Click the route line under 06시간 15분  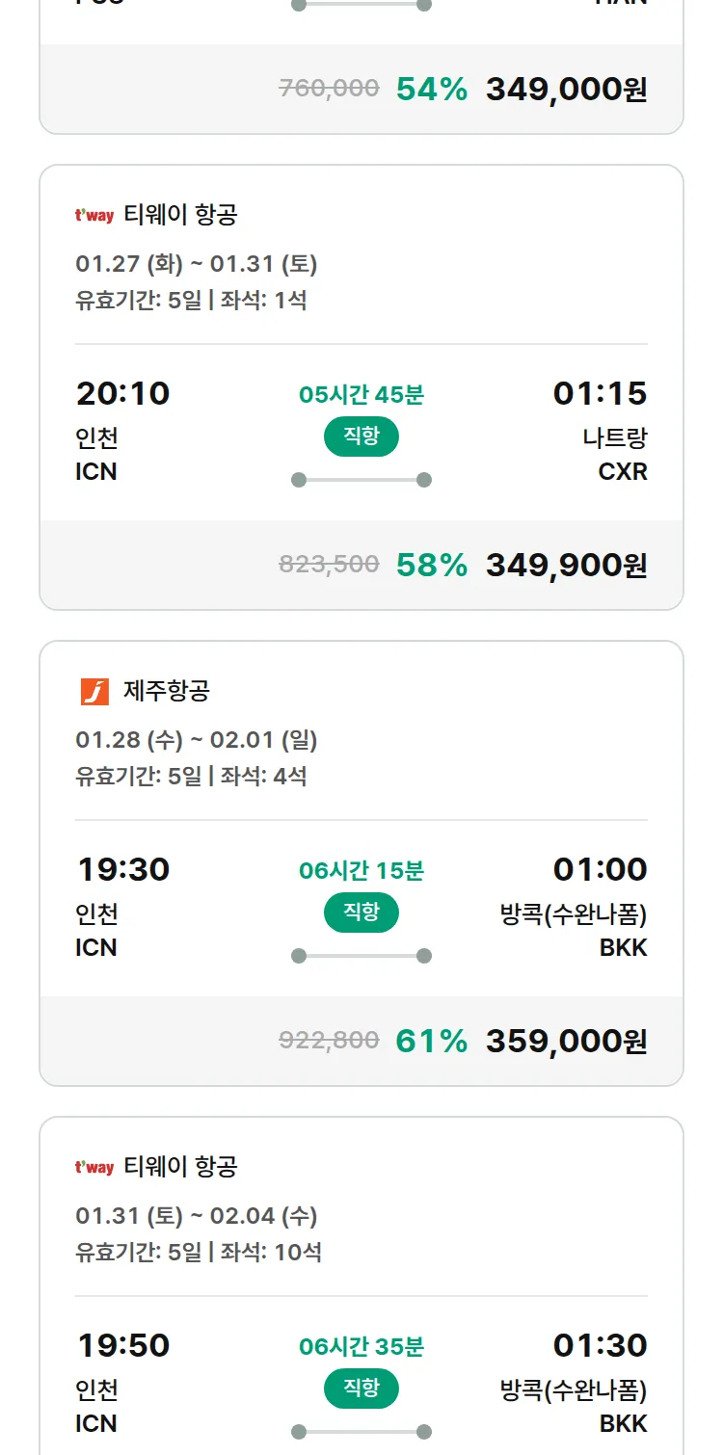361,956
